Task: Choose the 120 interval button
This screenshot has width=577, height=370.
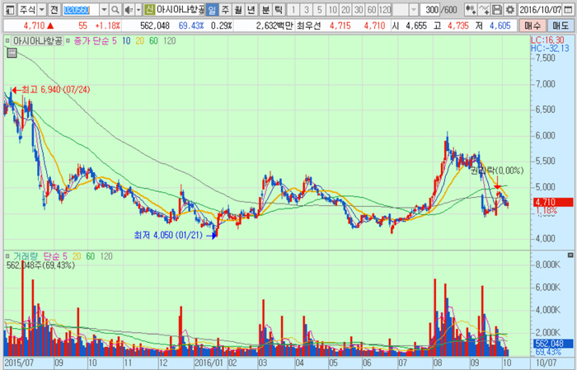Action: tap(385, 10)
